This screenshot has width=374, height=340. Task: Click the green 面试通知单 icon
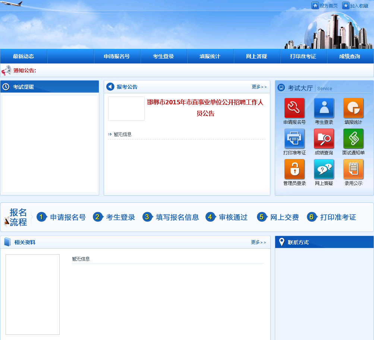pyautogui.click(x=353, y=138)
